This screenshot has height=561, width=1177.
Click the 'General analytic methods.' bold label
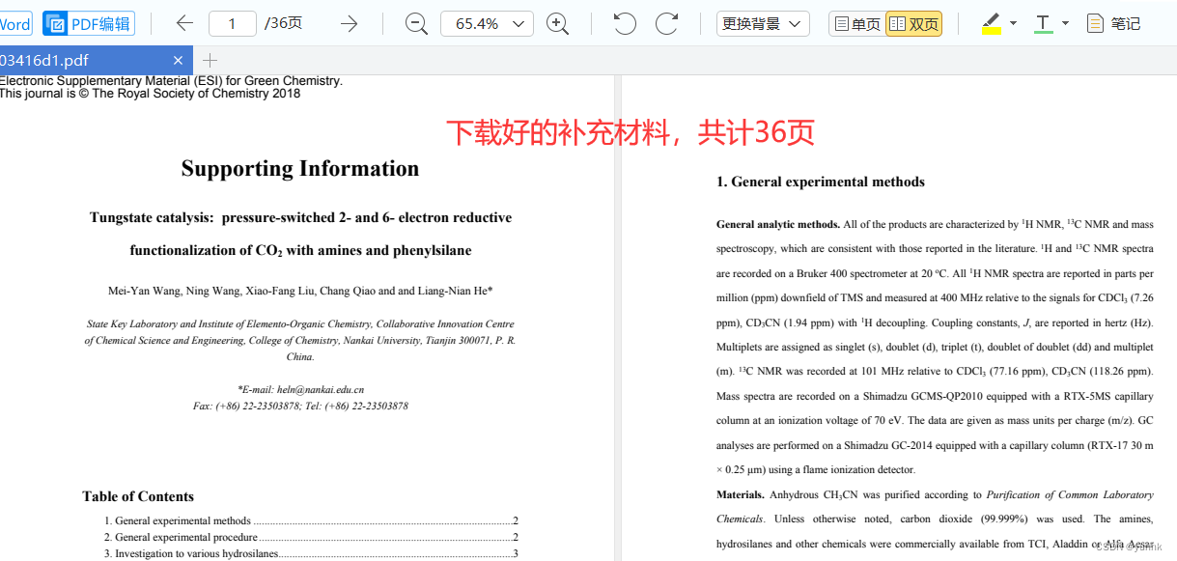click(x=778, y=224)
